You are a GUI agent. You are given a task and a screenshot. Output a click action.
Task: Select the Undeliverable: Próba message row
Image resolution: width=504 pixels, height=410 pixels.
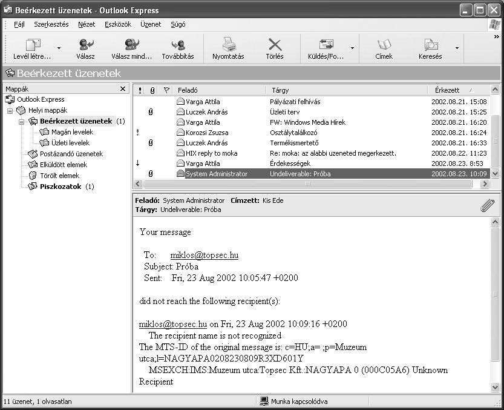(x=312, y=174)
